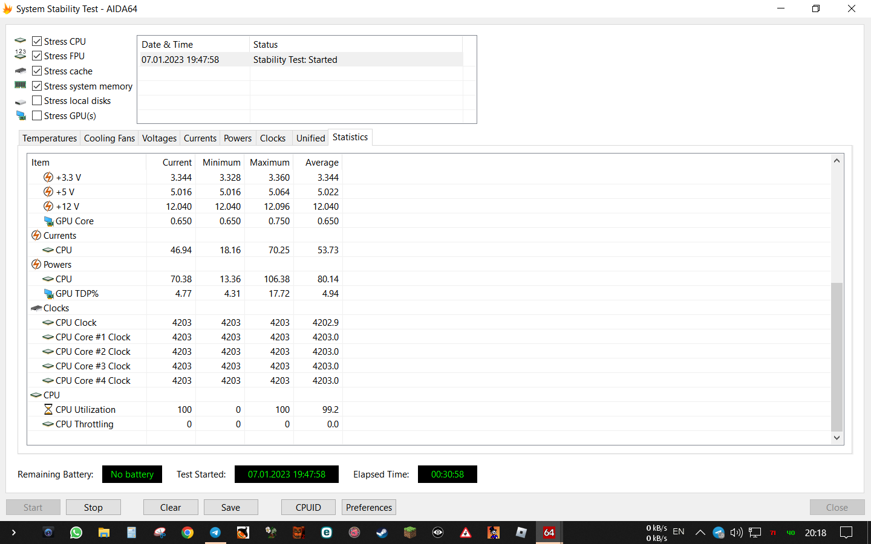Click the Item column header
The height and width of the screenshot is (544, 871).
(x=86, y=163)
